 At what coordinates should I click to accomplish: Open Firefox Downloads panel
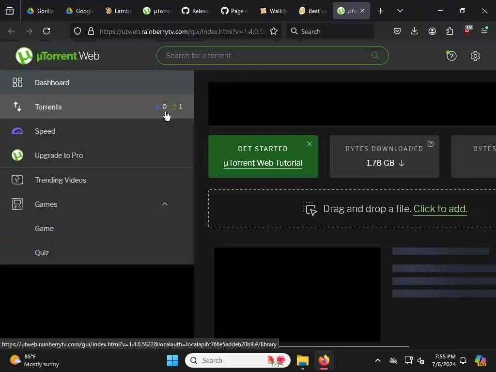click(415, 31)
